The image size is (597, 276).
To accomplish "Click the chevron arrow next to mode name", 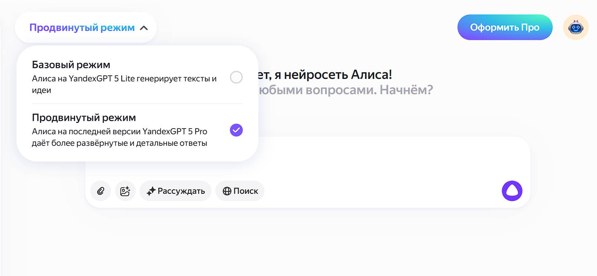I will (144, 28).
